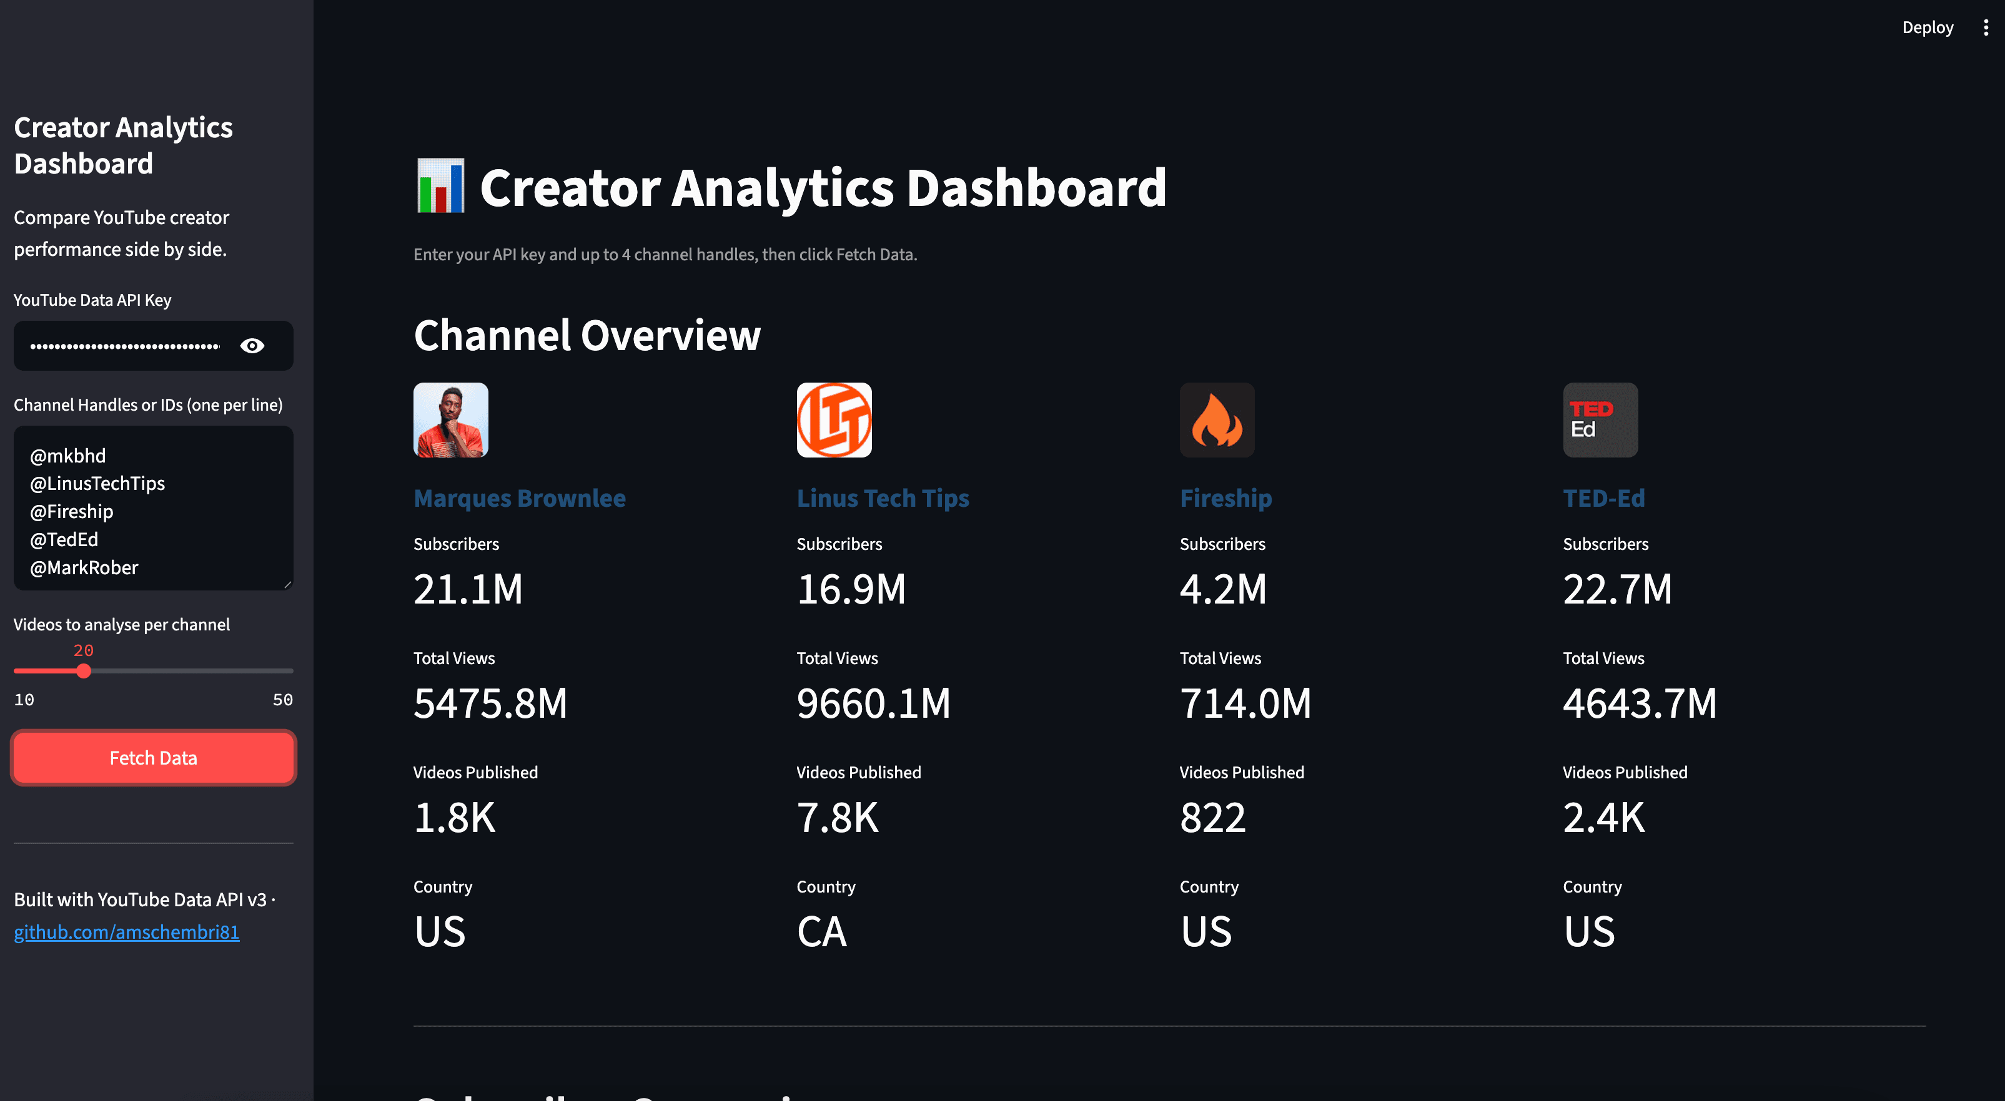Open the three-dot main menu
Screen dimensions: 2005x1101
click(1986, 28)
